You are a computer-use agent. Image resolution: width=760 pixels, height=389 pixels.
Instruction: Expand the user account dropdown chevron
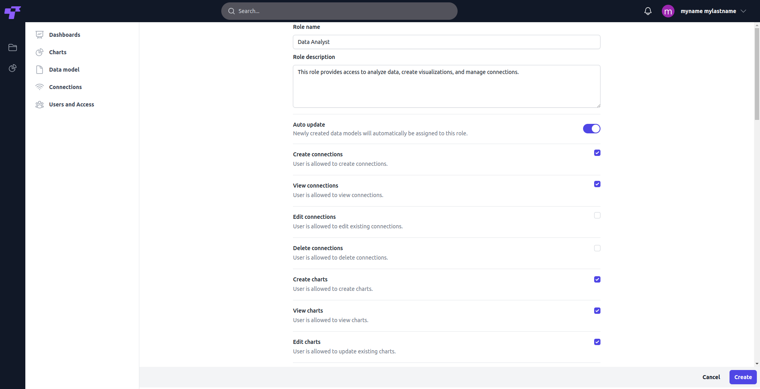[743, 11]
